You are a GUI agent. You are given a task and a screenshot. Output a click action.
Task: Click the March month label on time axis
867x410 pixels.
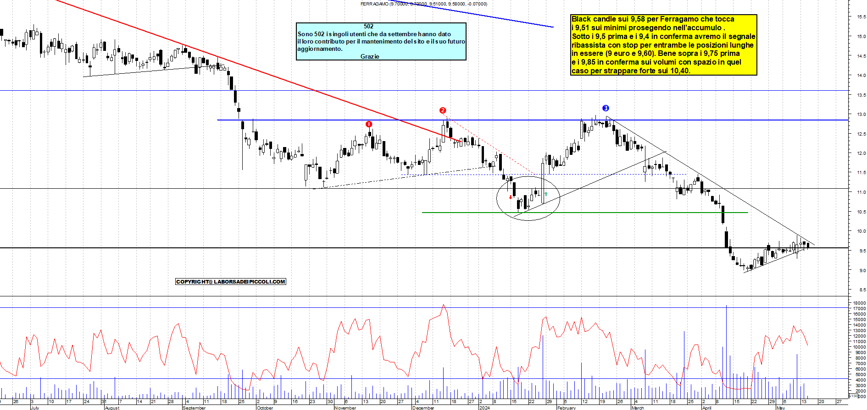tap(638, 407)
